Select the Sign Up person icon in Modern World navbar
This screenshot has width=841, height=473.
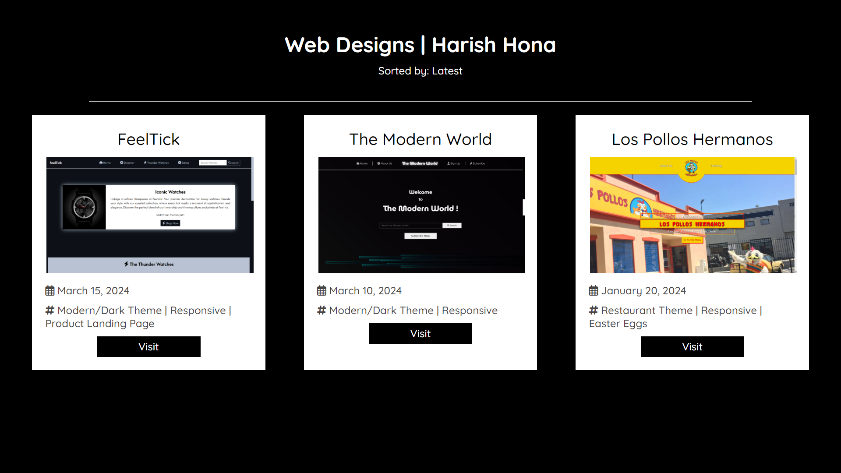click(x=448, y=163)
